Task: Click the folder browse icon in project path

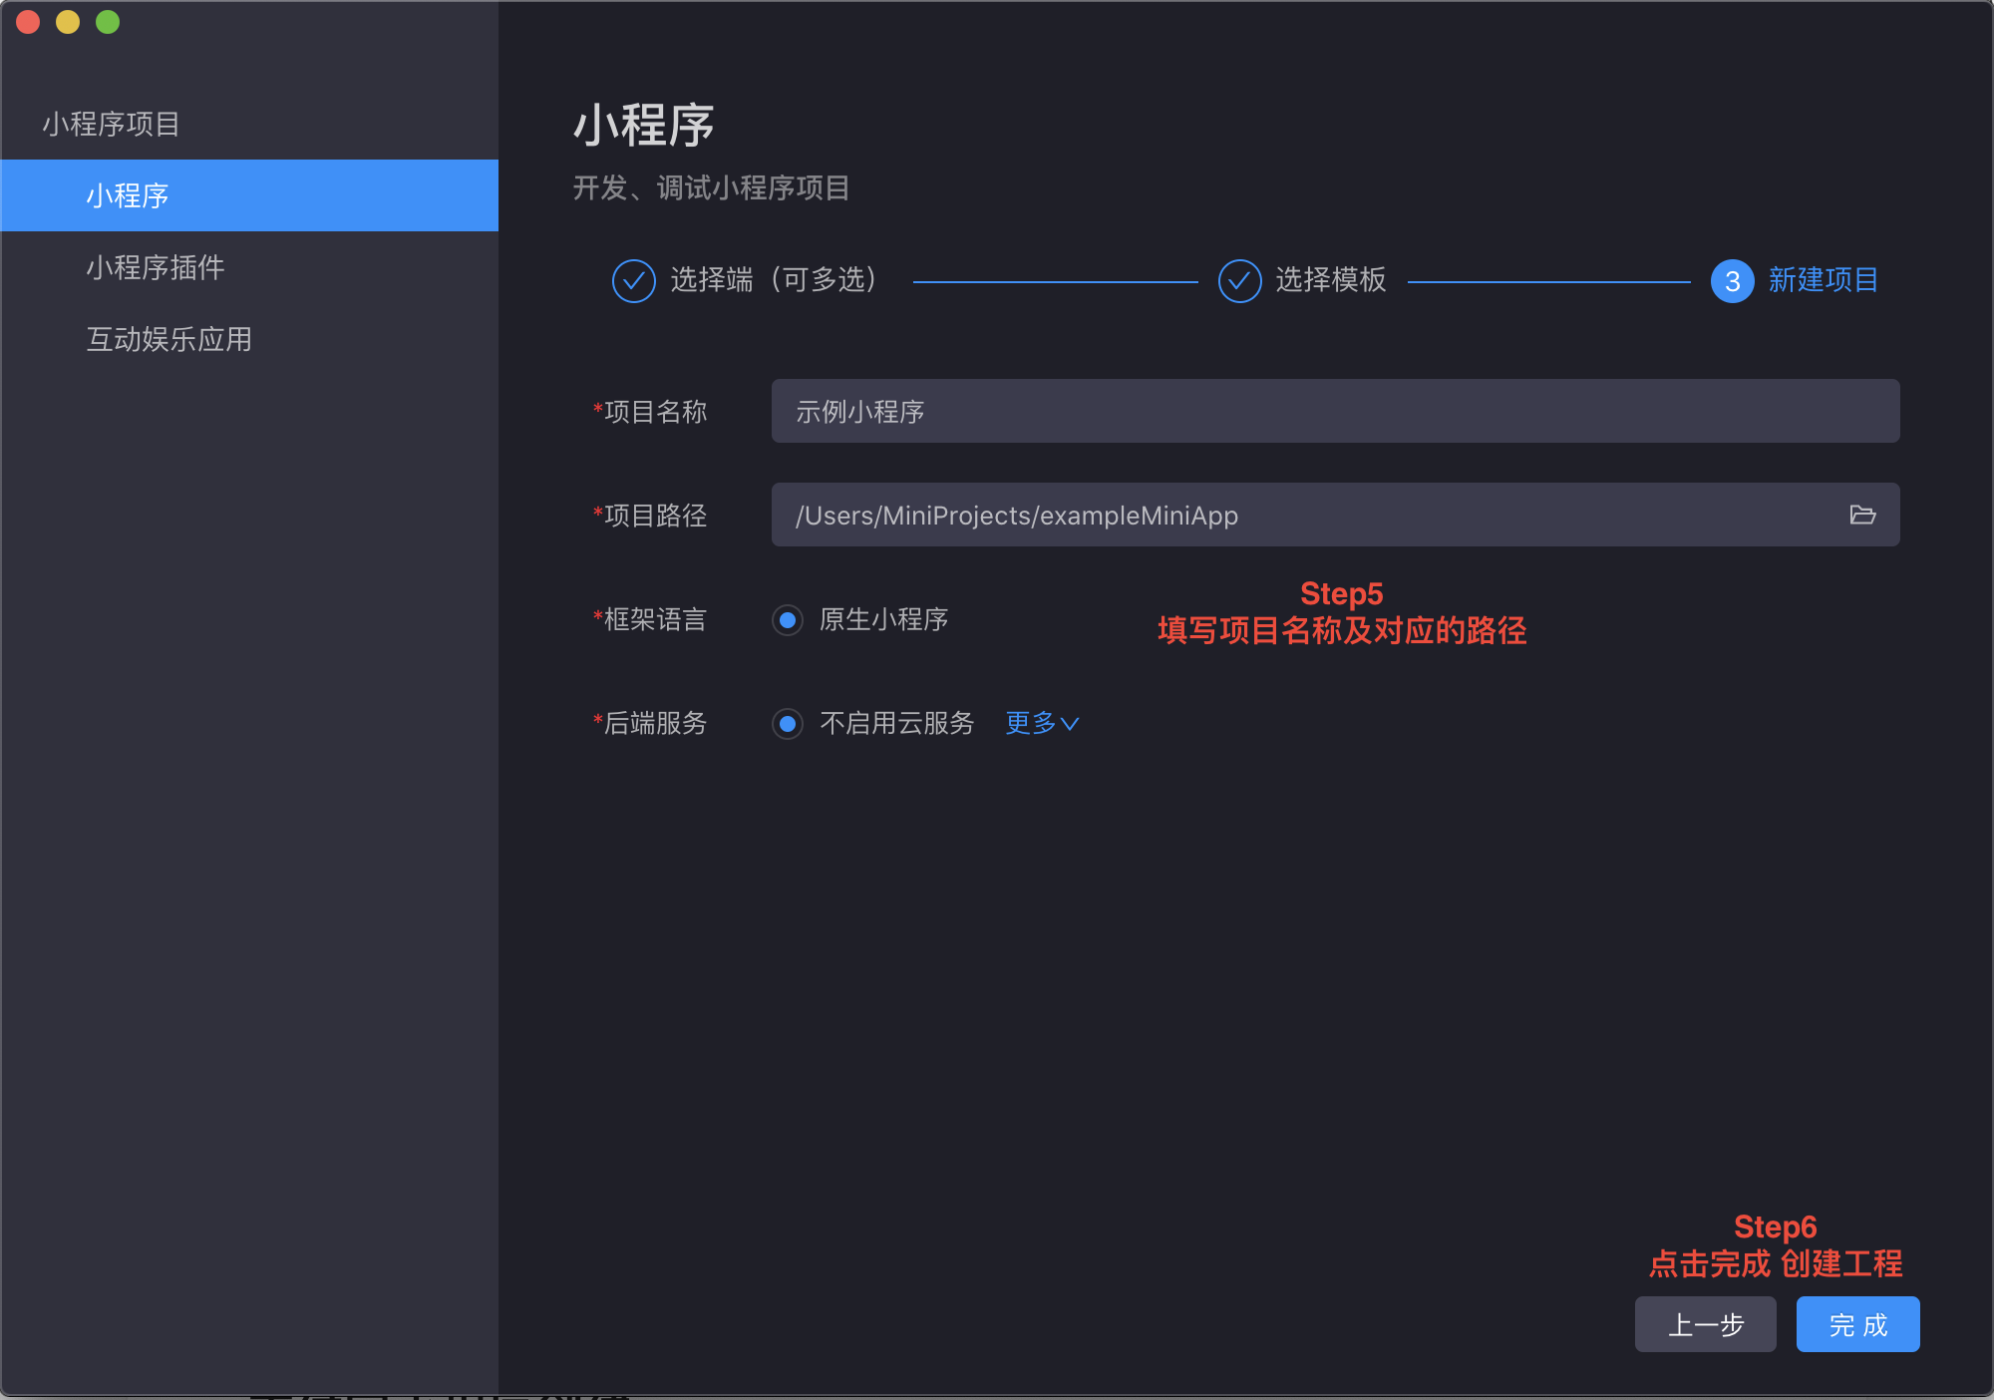Action: pos(1861,516)
